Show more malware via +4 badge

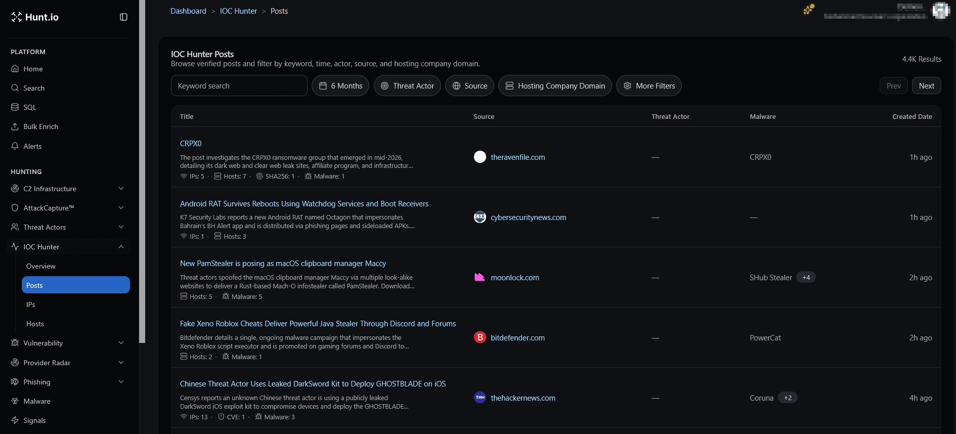click(806, 277)
